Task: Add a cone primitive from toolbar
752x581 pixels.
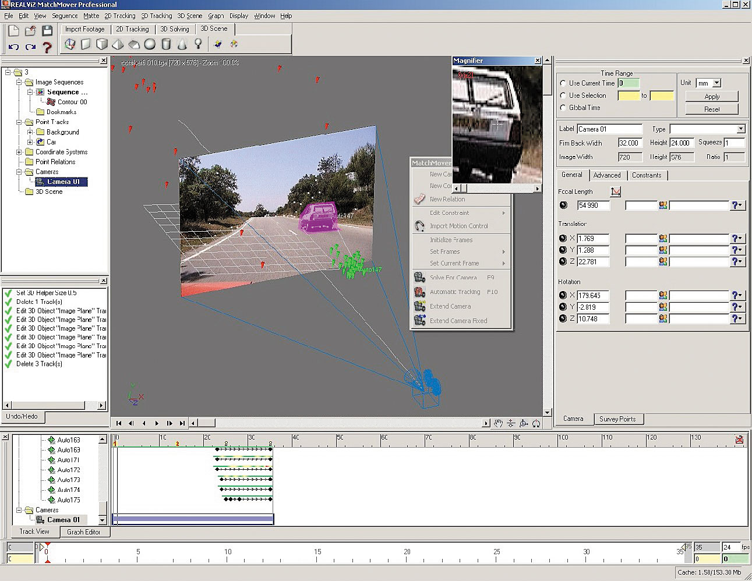Action: click(x=182, y=44)
